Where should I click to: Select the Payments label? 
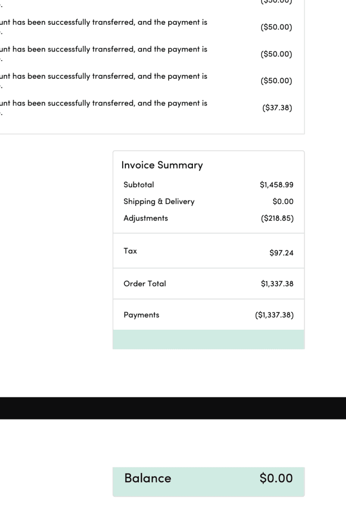tap(141, 315)
